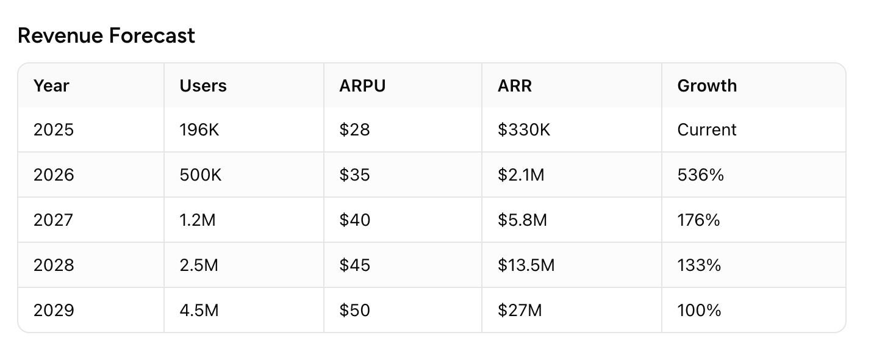Image resolution: width=871 pixels, height=360 pixels.
Task: Select the $27M ARR cell
Action: coord(520,311)
